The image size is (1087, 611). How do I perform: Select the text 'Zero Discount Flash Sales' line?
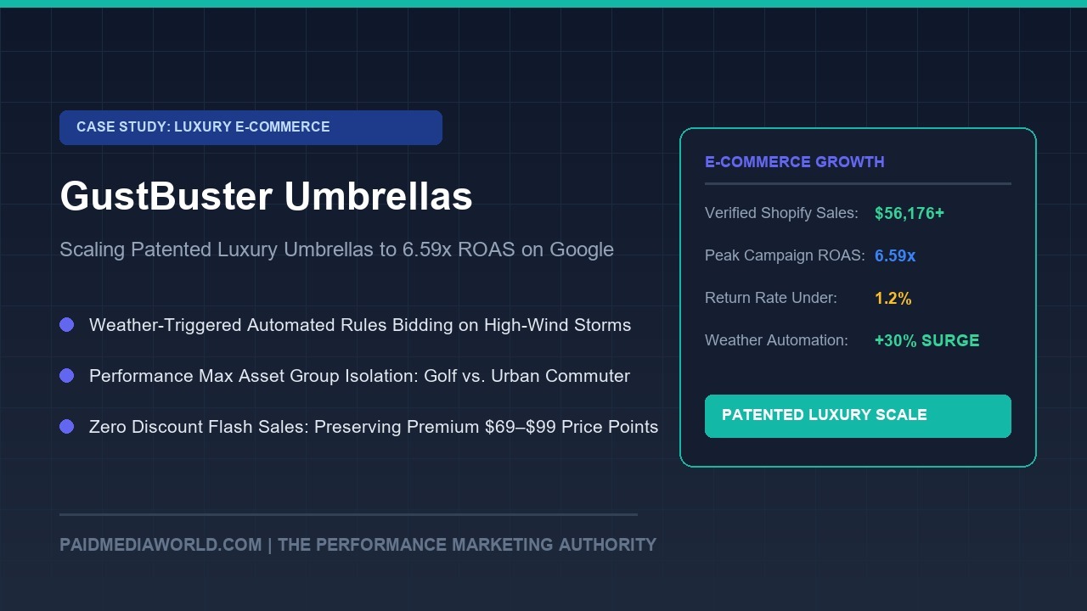point(374,427)
